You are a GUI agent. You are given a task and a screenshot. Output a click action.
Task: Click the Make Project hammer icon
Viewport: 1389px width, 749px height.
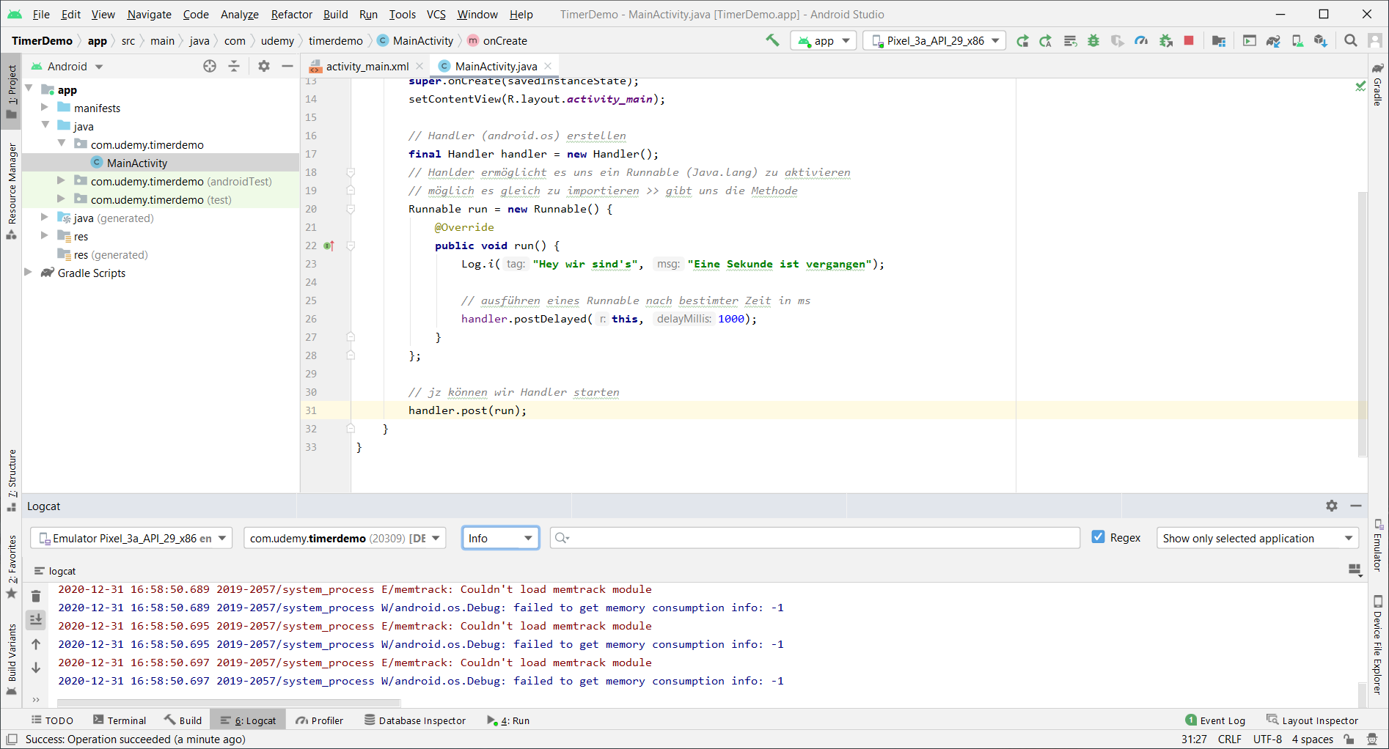click(772, 40)
